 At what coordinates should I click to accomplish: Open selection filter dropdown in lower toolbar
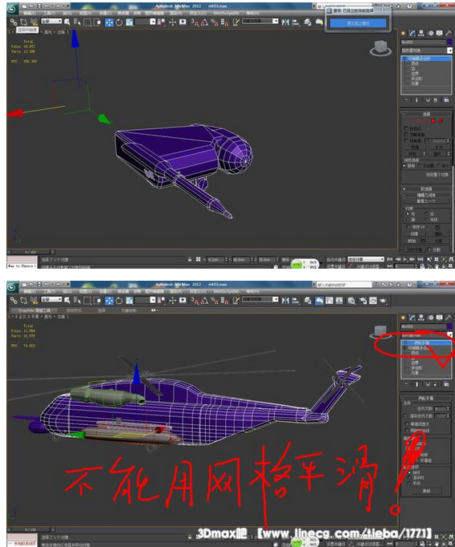[51, 299]
